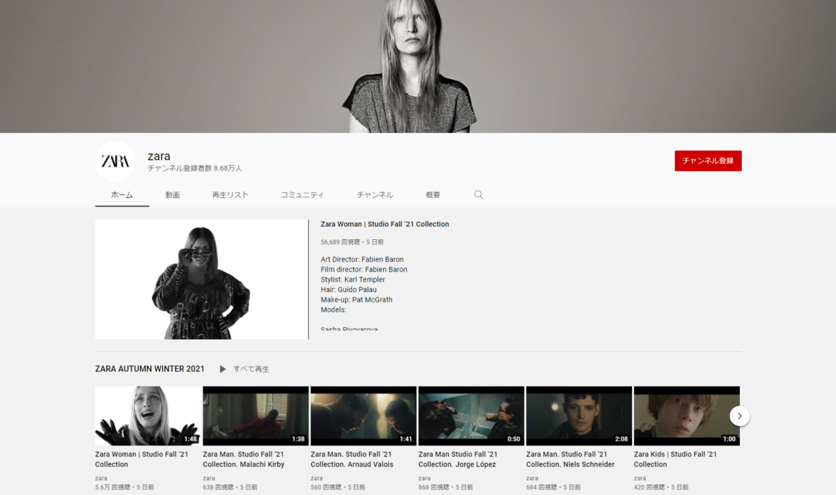Open the Malachi Kirby video thumbnail
Image resolution: width=836 pixels, height=495 pixels.
click(256, 416)
